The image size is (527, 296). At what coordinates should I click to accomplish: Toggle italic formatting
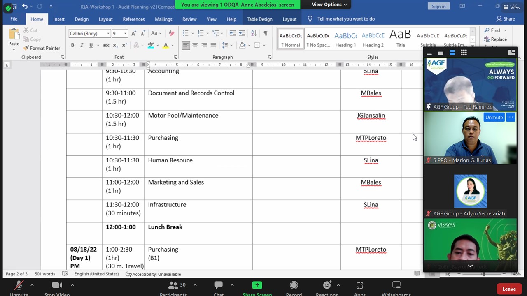[x=82, y=45]
